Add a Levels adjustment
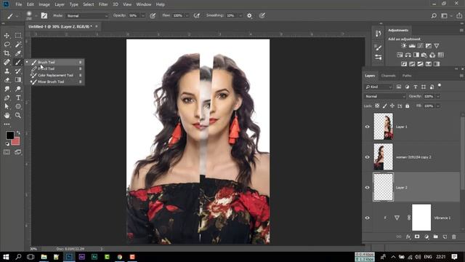The image size is (465, 262). [412, 46]
